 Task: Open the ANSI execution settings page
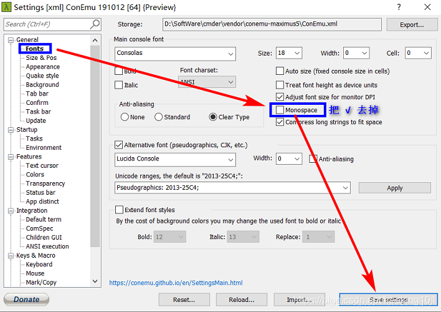tap(47, 246)
